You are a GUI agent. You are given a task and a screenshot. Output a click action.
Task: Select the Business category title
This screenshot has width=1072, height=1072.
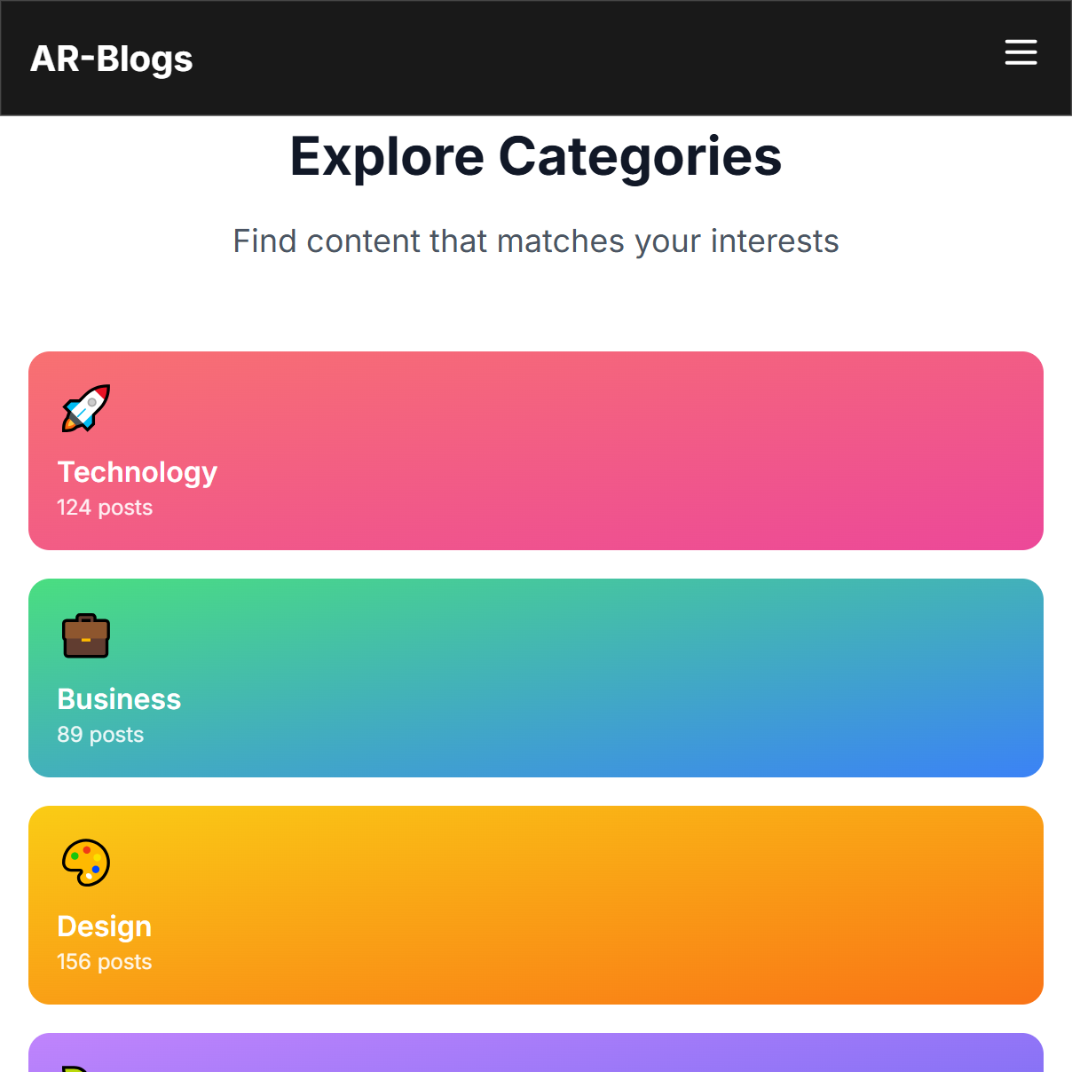click(119, 699)
